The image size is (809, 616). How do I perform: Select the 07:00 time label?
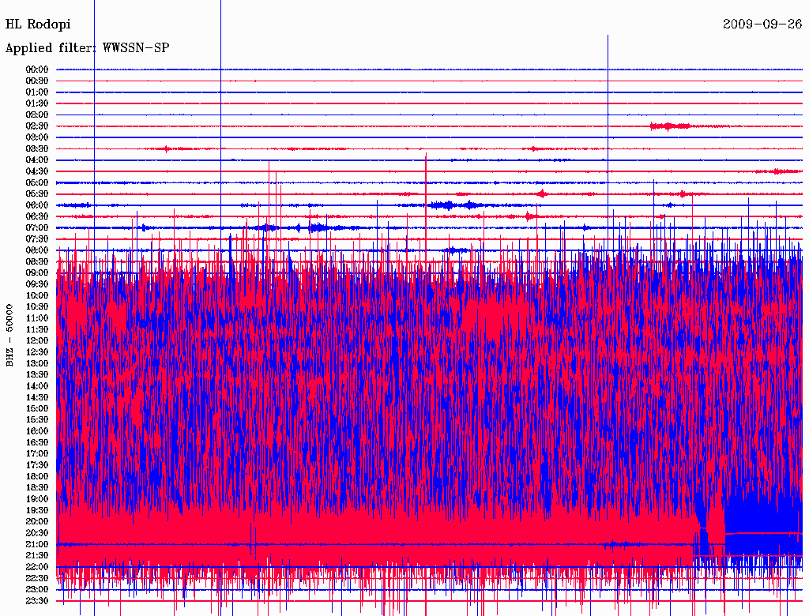click(38, 227)
